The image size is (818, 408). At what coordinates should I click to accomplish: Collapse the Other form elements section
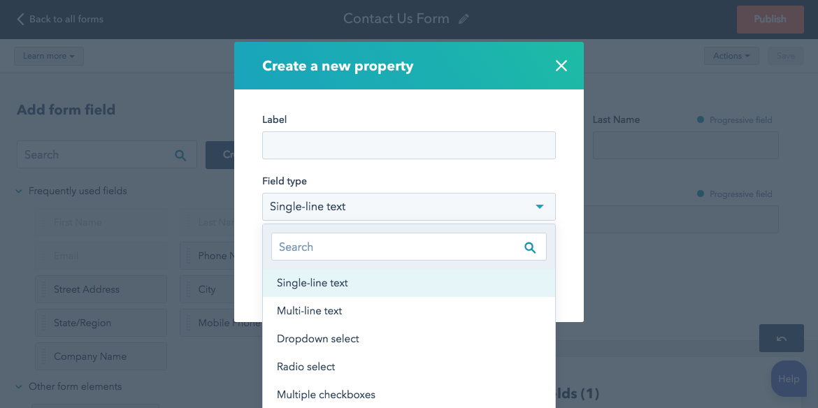click(19, 386)
